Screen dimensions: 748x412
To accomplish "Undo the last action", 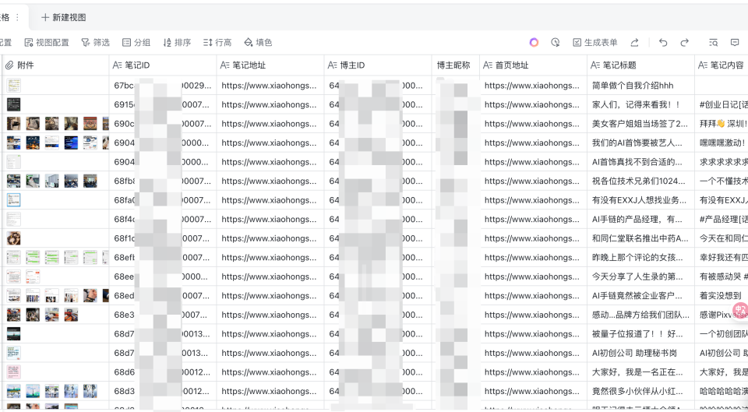I will pyautogui.click(x=663, y=43).
